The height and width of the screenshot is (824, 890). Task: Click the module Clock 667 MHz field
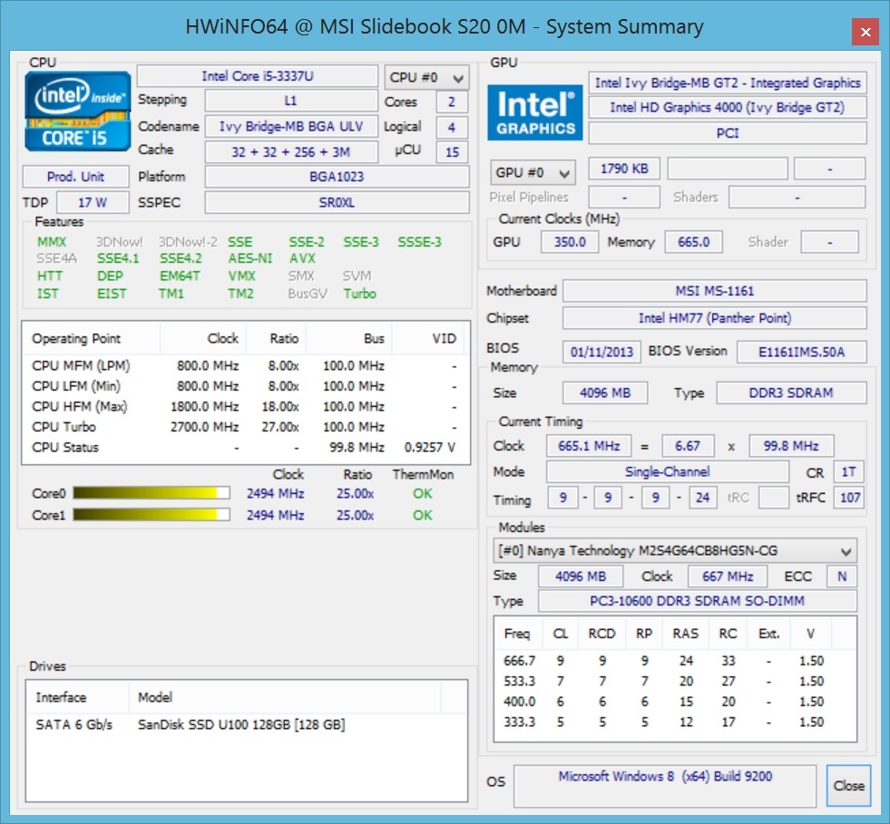coord(728,577)
